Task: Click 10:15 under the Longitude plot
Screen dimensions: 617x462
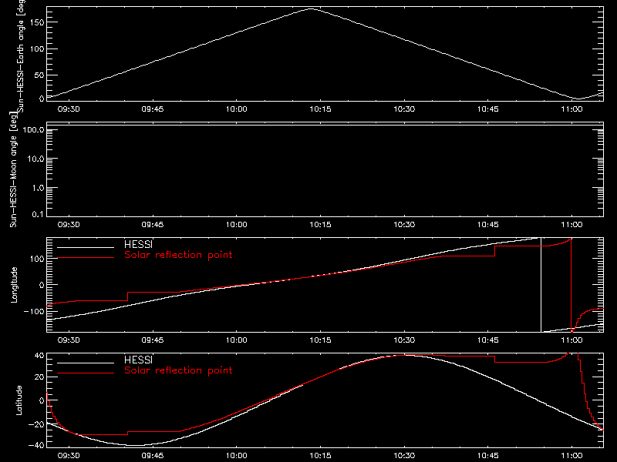Action: pos(320,340)
